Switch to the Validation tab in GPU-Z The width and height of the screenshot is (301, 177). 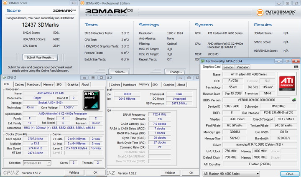tap(243, 67)
